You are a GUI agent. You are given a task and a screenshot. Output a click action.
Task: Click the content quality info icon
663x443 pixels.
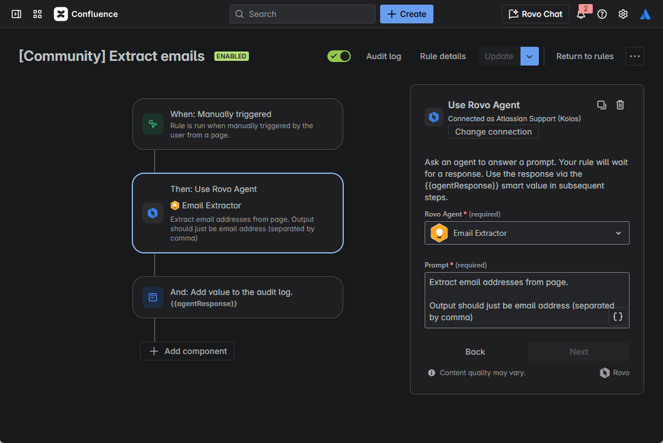(x=431, y=373)
